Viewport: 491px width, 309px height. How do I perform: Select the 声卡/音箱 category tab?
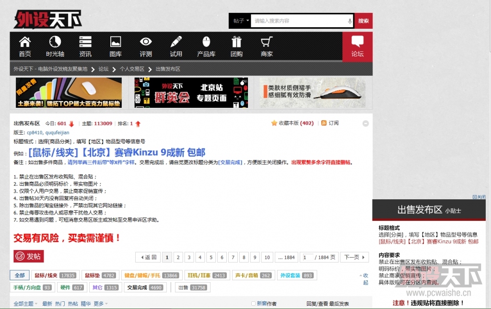pos(253,275)
